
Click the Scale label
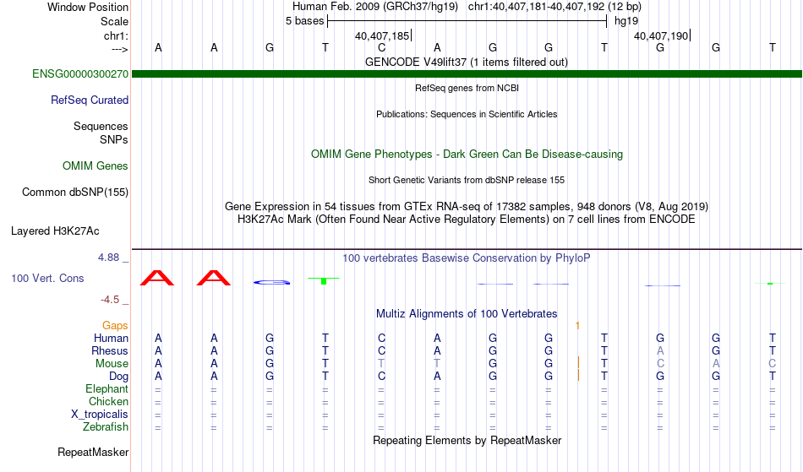click(114, 21)
